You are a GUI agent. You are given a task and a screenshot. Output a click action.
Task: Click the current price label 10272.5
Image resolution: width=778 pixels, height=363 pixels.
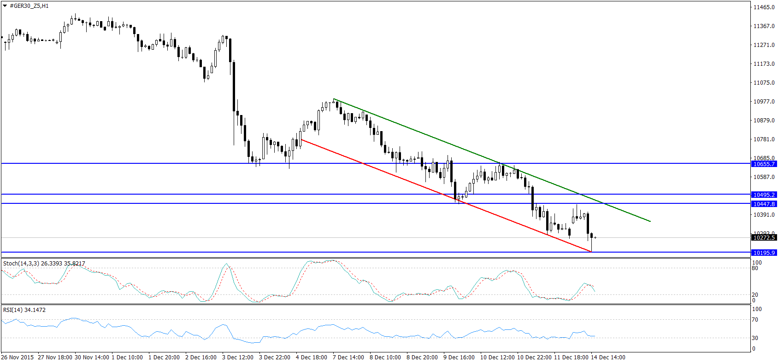coord(764,237)
